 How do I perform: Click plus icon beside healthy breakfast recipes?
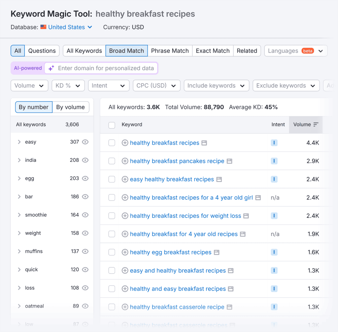[125, 143]
